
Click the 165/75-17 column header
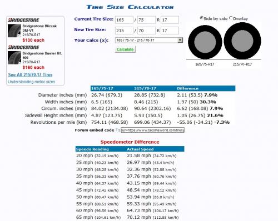pos(102,88)
